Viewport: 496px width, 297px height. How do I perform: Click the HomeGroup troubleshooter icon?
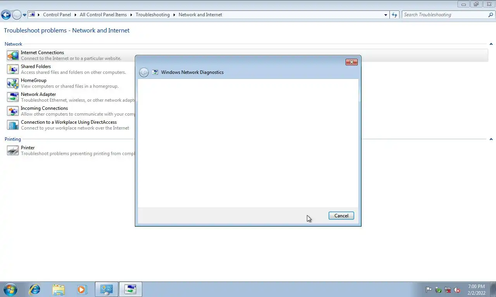[13, 83]
